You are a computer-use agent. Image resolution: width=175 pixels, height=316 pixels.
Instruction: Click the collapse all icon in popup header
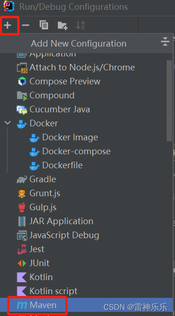[x=165, y=42]
